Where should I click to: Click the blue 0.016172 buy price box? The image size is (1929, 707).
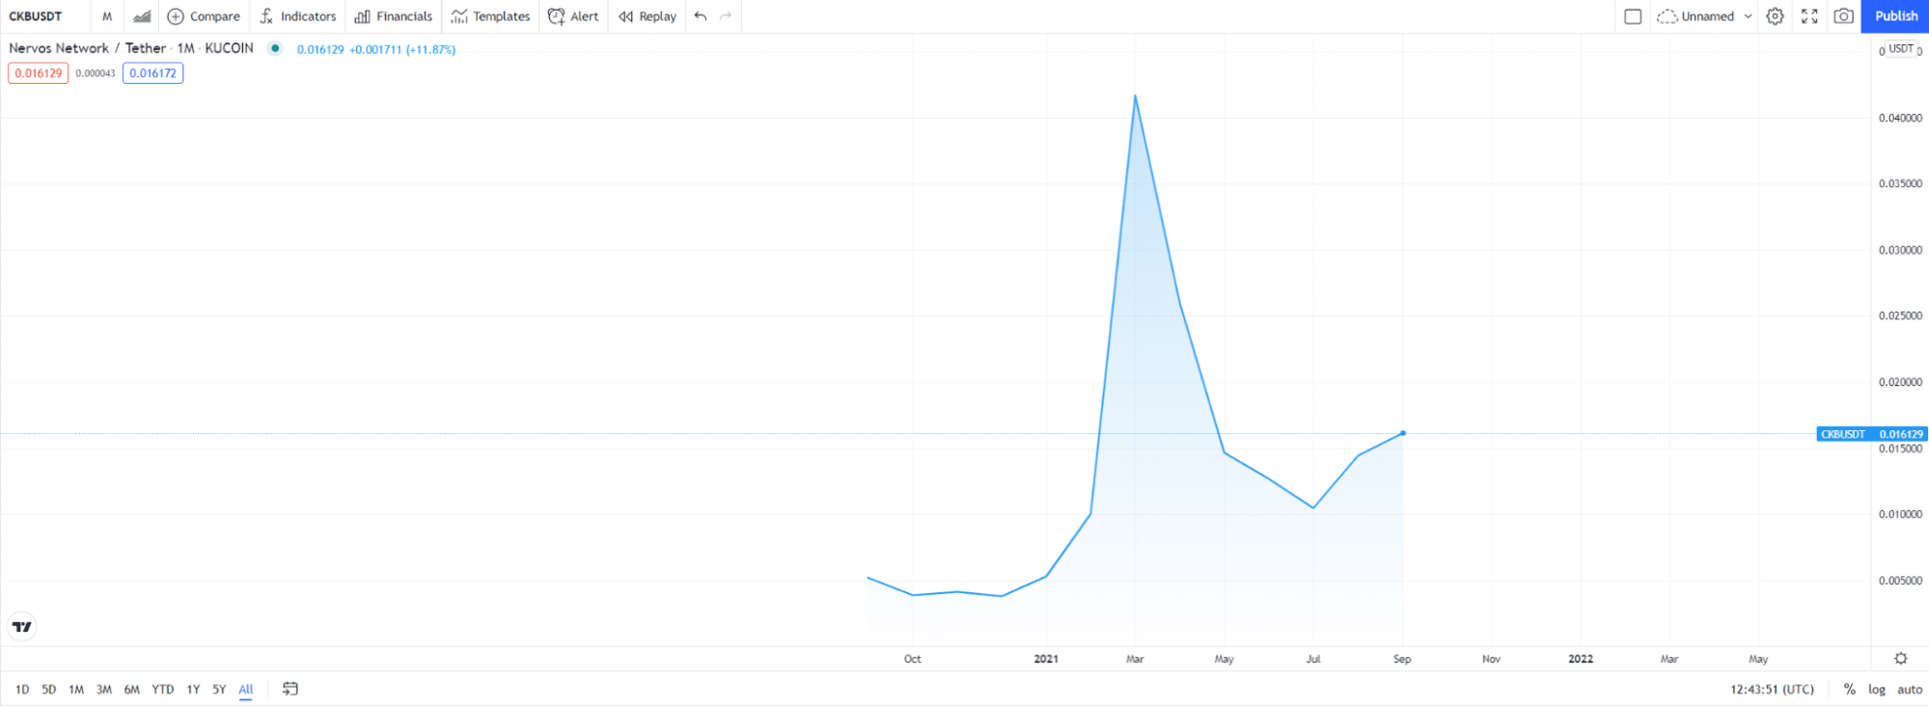click(152, 73)
